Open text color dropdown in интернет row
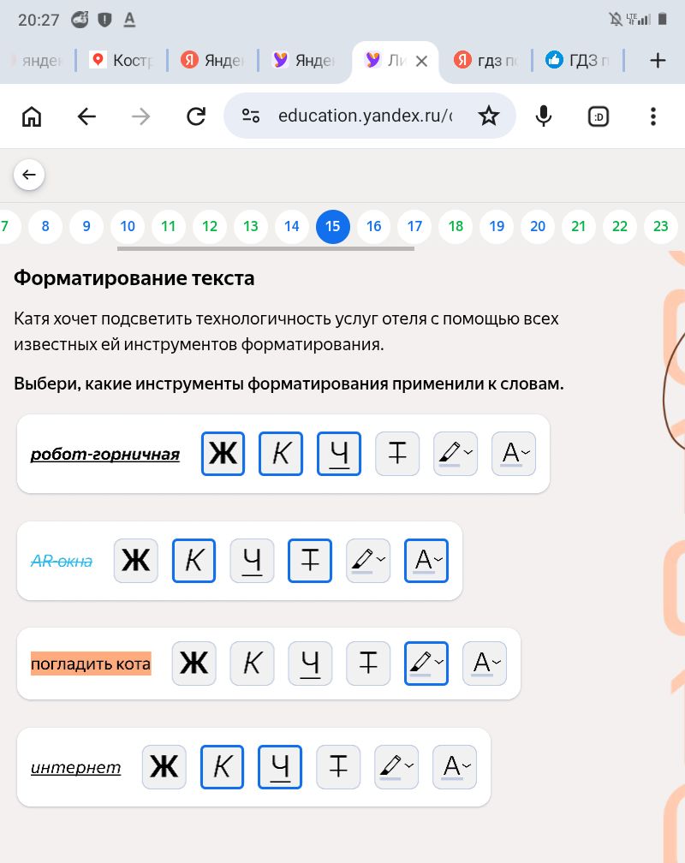Screen dimensions: 685x863 (x=455, y=767)
